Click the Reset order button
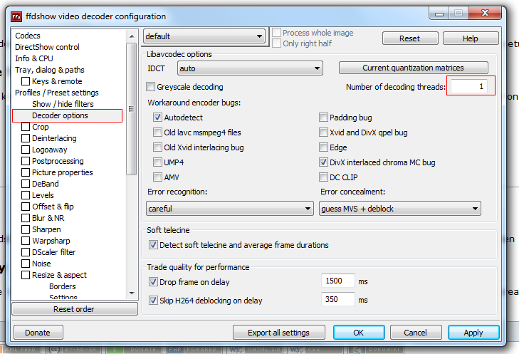The height and width of the screenshot is (354, 519). 74,309
